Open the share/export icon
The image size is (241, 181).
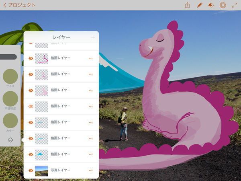(x=187, y=5)
